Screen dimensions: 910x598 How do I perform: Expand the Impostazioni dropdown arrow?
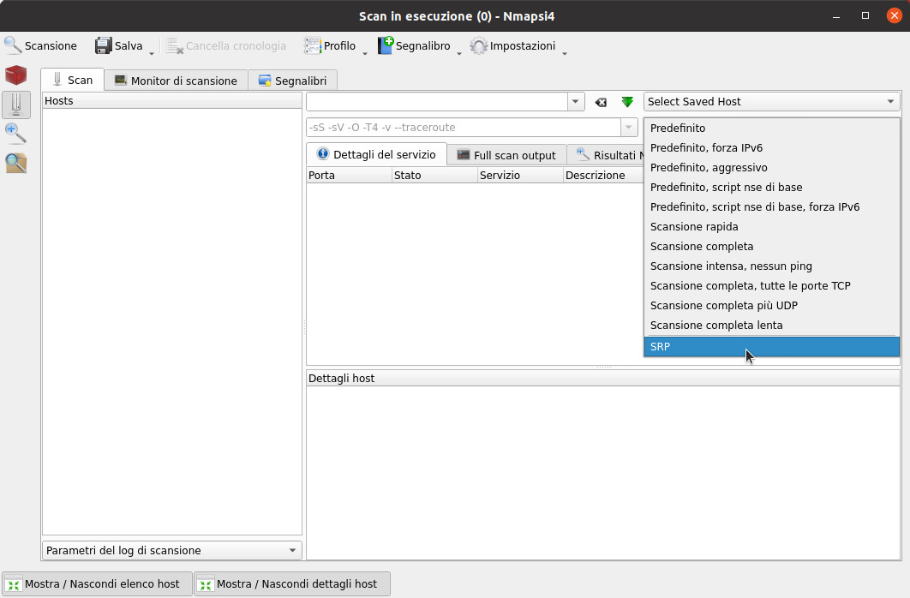[x=564, y=53]
